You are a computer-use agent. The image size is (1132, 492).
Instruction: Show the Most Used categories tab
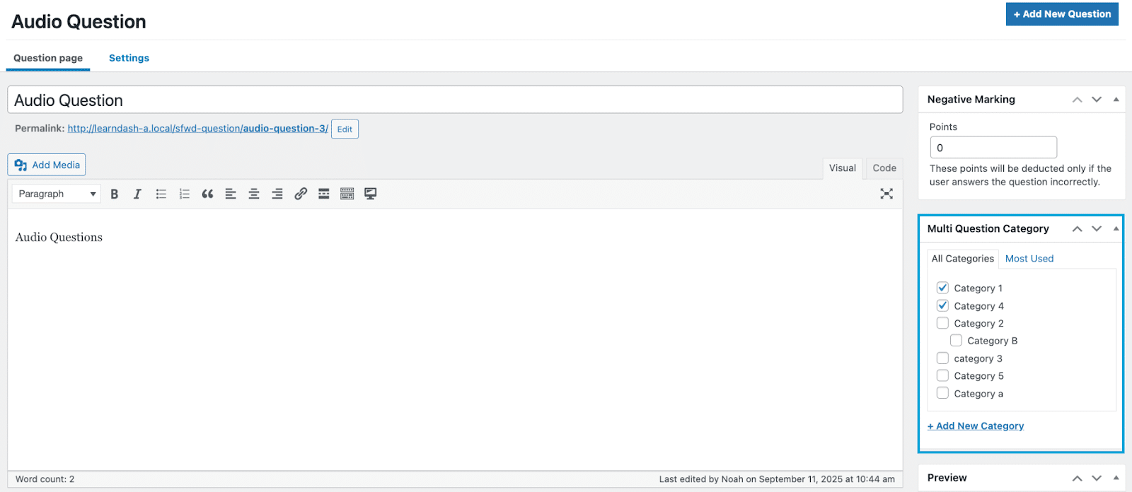1029,259
